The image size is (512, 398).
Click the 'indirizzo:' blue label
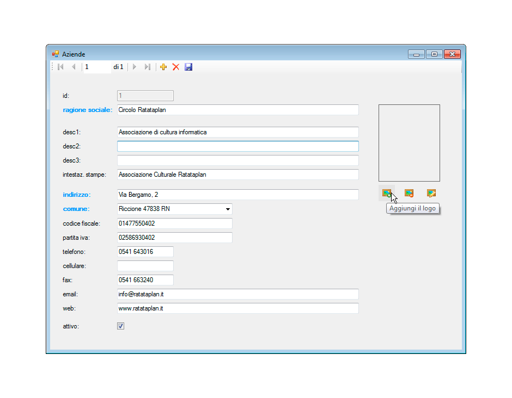click(x=77, y=195)
